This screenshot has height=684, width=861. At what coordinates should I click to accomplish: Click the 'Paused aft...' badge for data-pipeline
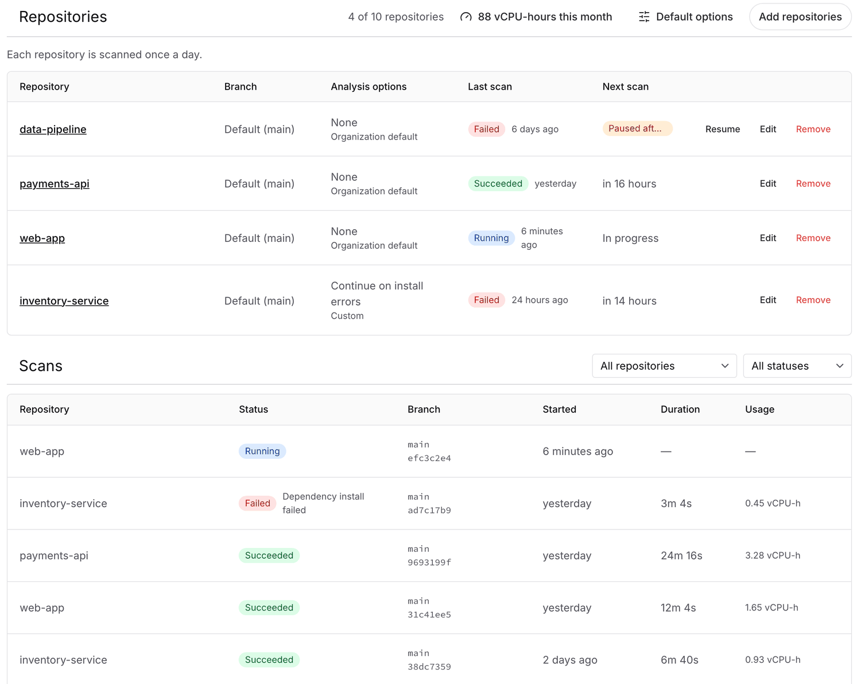click(637, 129)
